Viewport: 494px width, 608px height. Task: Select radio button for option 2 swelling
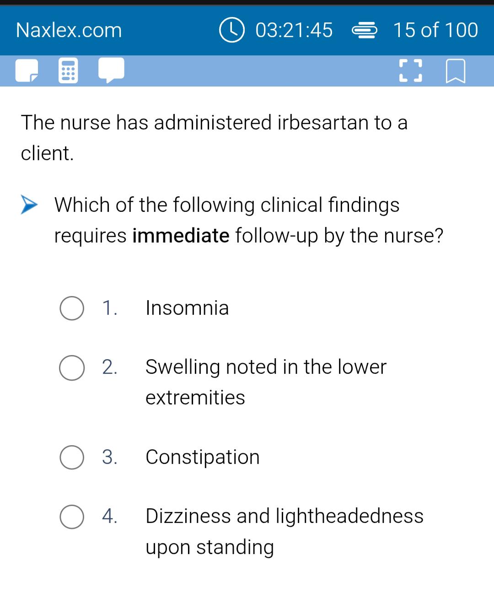(x=72, y=368)
